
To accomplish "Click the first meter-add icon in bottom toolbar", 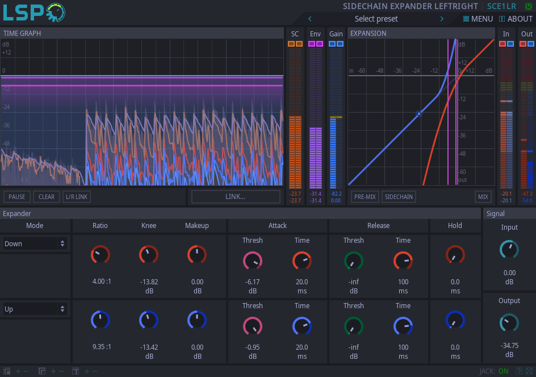I will click(18, 371).
